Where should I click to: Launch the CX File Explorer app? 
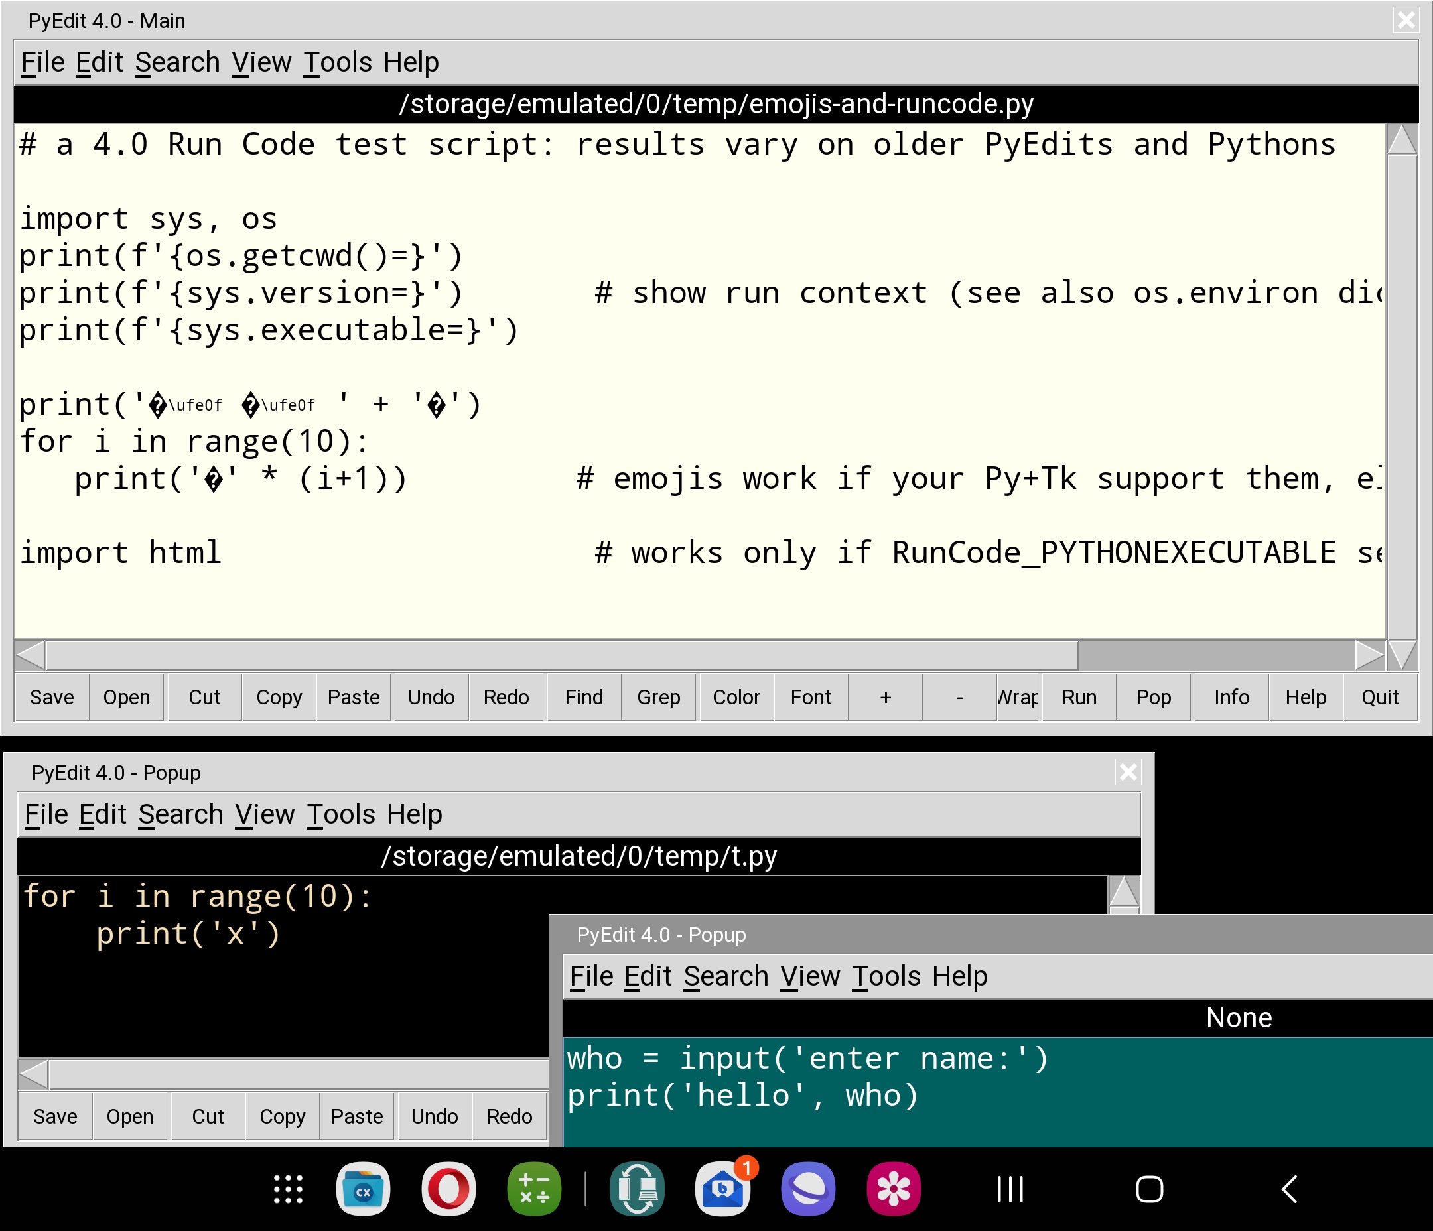pos(363,1189)
